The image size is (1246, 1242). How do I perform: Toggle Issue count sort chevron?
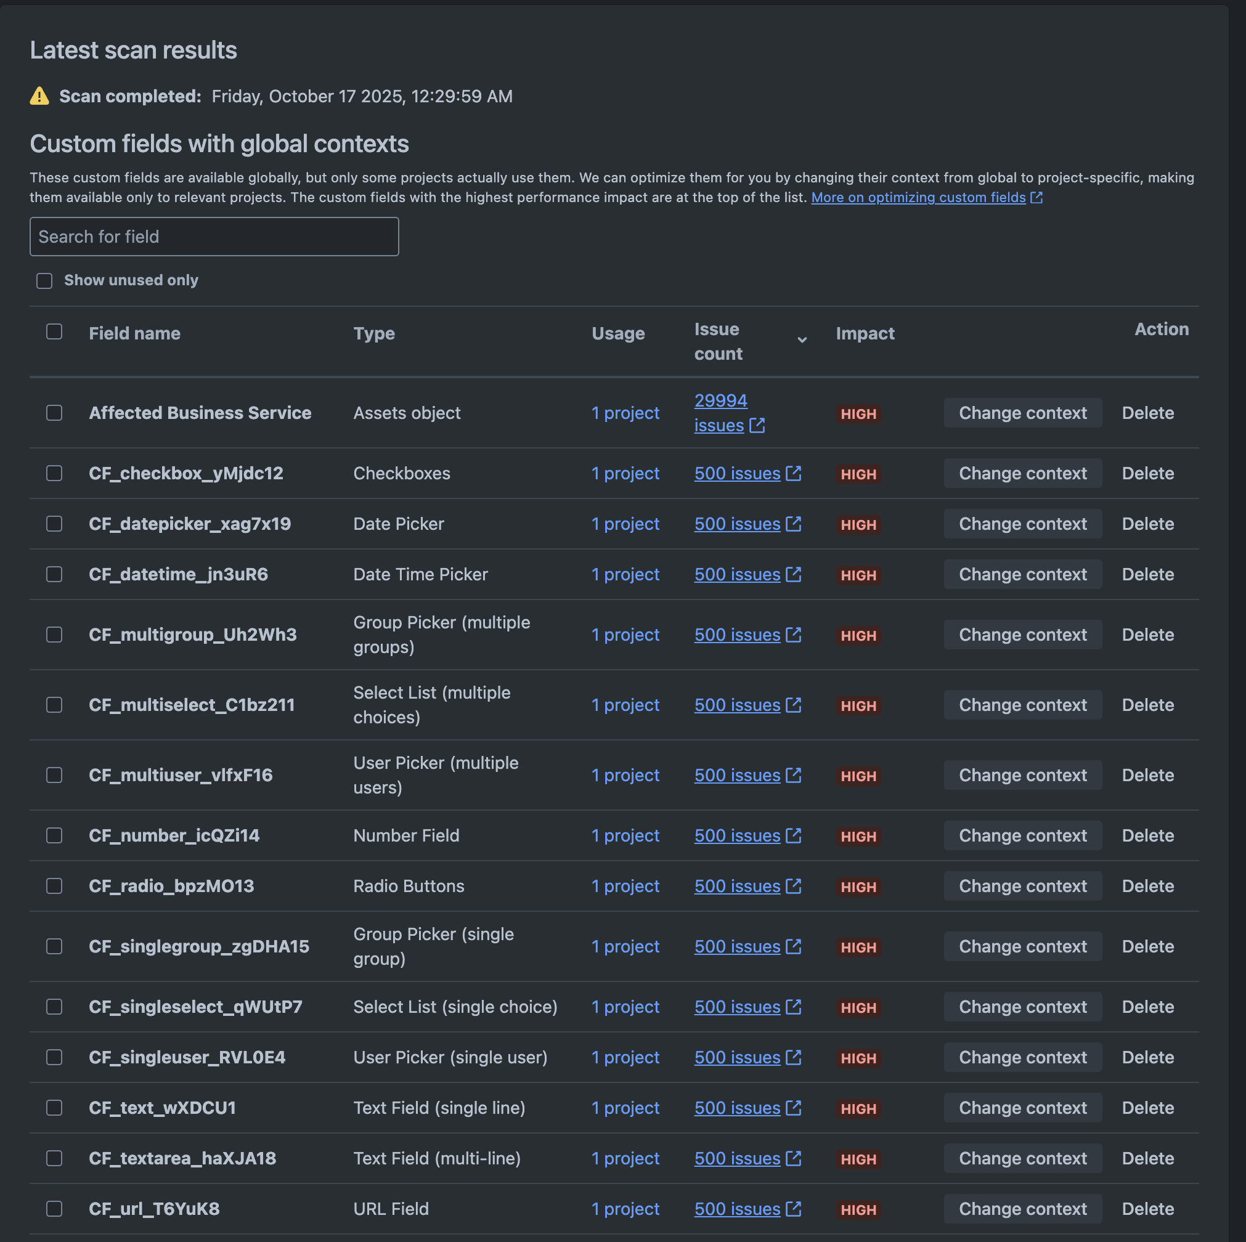coord(802,340)
